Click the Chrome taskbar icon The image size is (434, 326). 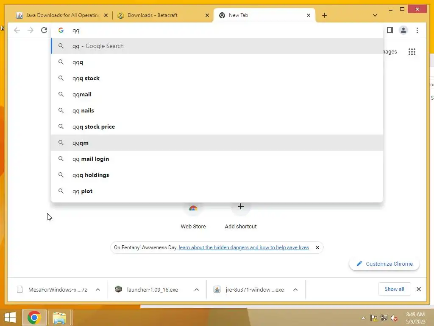[34, 318]
